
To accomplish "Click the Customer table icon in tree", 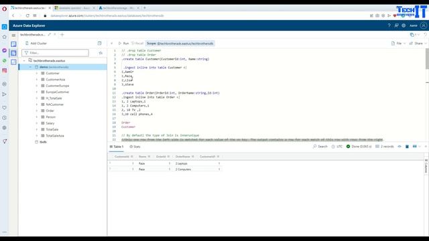I will [x=43, y=73].
